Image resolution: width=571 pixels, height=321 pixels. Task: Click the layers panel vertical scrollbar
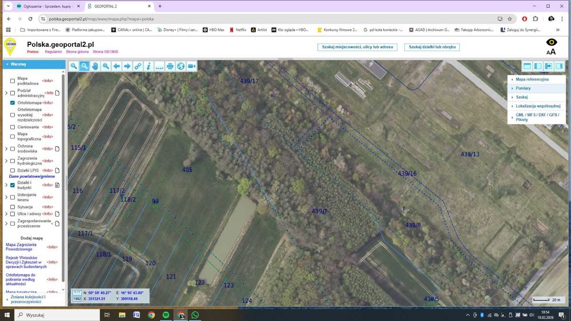click(63, 178)
